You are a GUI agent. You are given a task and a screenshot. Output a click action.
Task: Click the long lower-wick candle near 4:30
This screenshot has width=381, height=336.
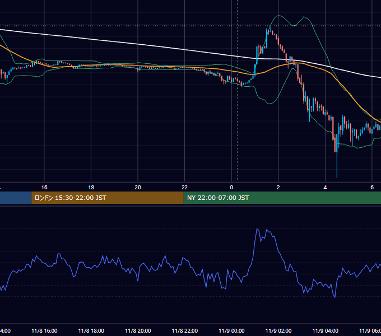point(337,155)
